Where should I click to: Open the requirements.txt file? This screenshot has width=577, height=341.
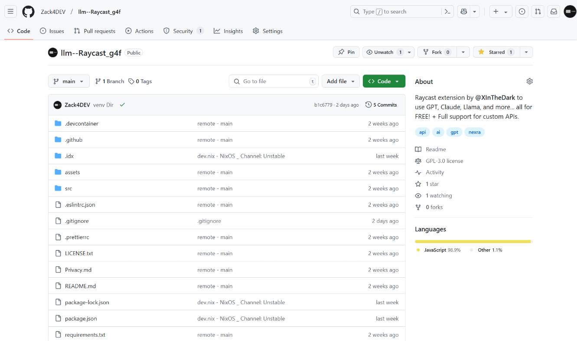click(85, 335)
